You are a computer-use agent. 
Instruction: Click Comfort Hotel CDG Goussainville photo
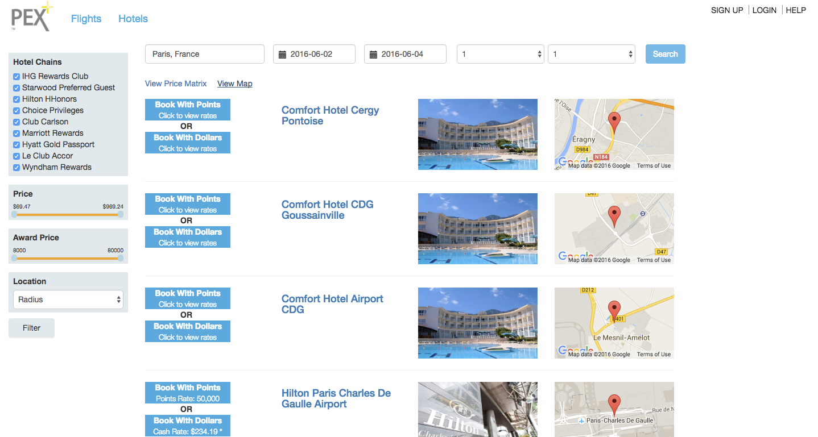pyautogui.click(x=478, y=228)
